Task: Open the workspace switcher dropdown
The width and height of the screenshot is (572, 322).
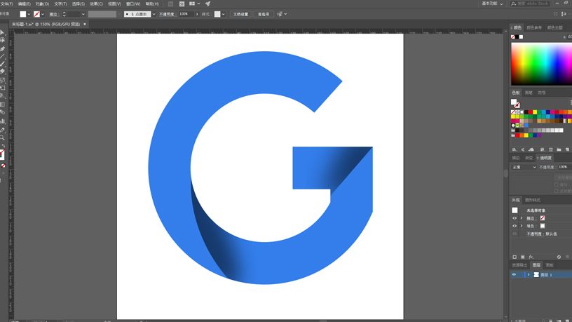Action: click(x=492, y=4)
